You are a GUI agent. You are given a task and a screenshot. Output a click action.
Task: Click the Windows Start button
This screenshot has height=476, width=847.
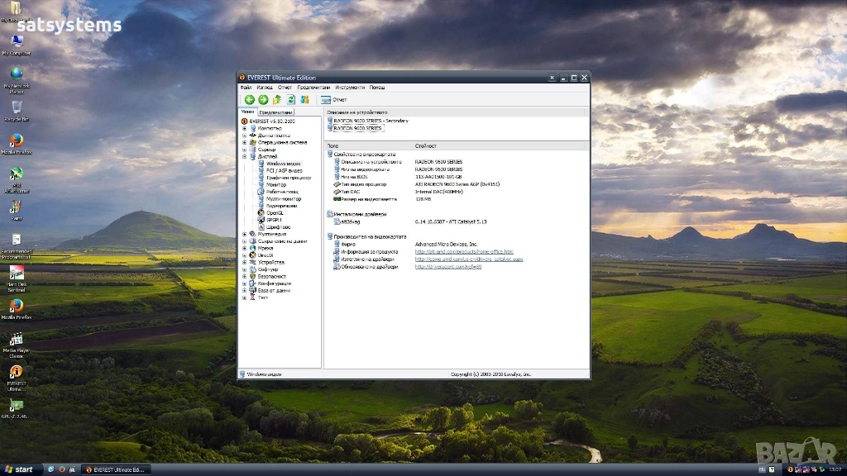tap(20, 469)
